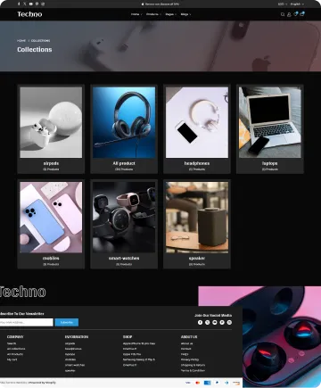Click the airpods card title

[51, 163]
